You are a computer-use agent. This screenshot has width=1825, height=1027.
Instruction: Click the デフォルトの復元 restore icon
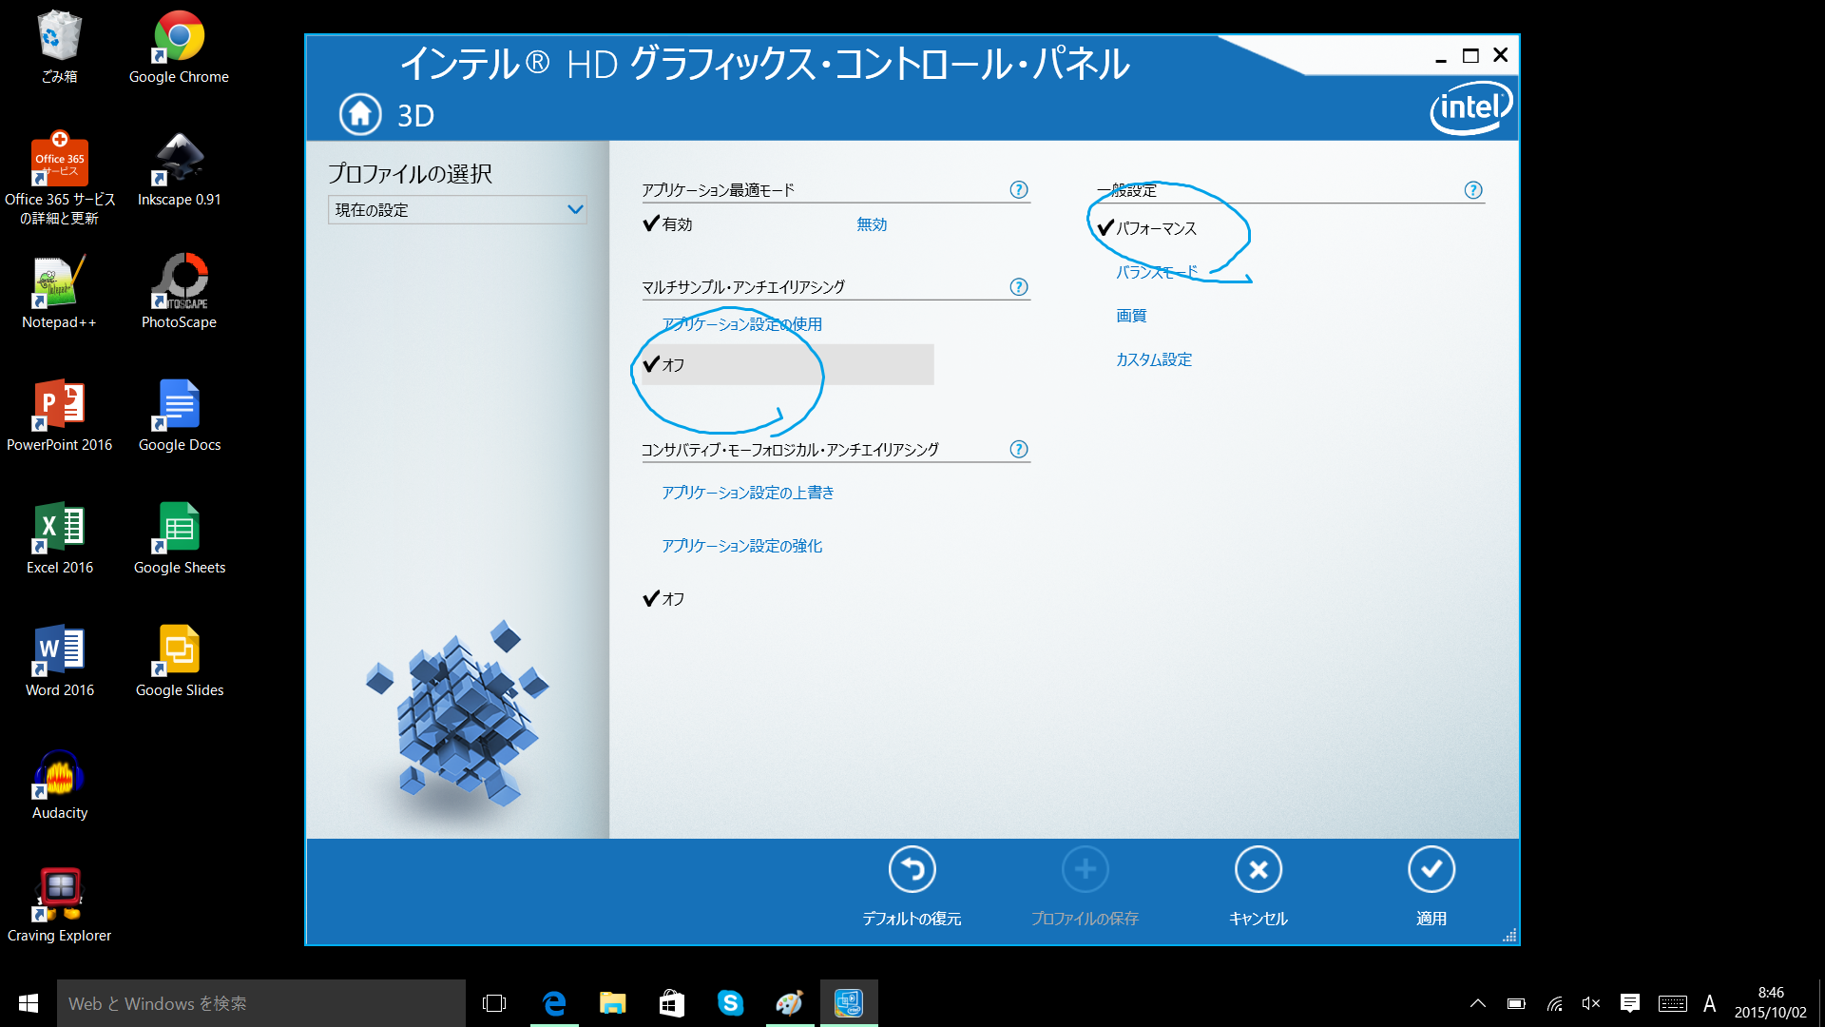[912, 869]
